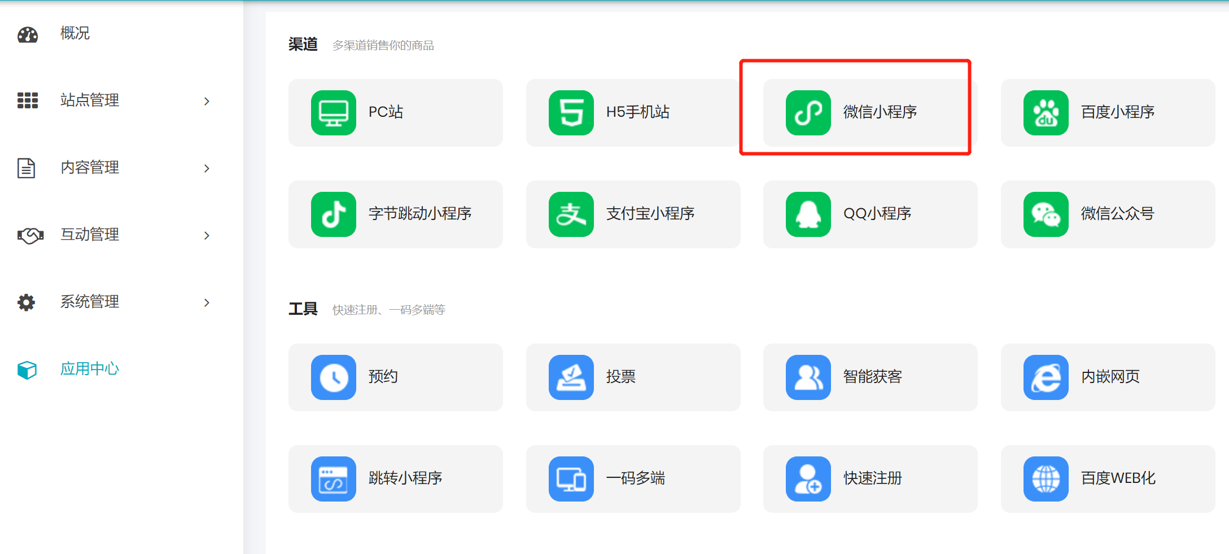Open the 微信小程序 channel card

coord(871,113)
